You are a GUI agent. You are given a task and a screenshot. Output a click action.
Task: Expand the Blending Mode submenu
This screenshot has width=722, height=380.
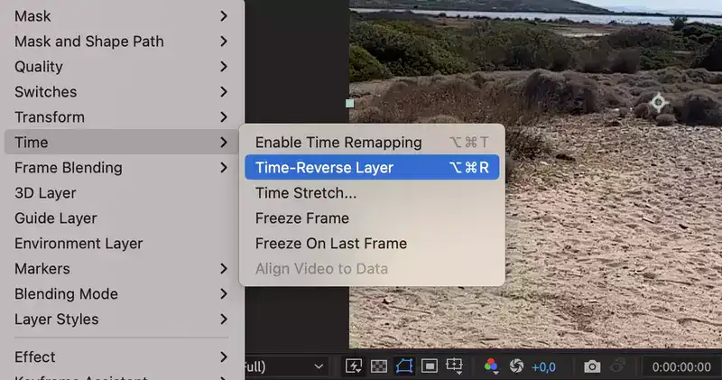pos(122,294)
